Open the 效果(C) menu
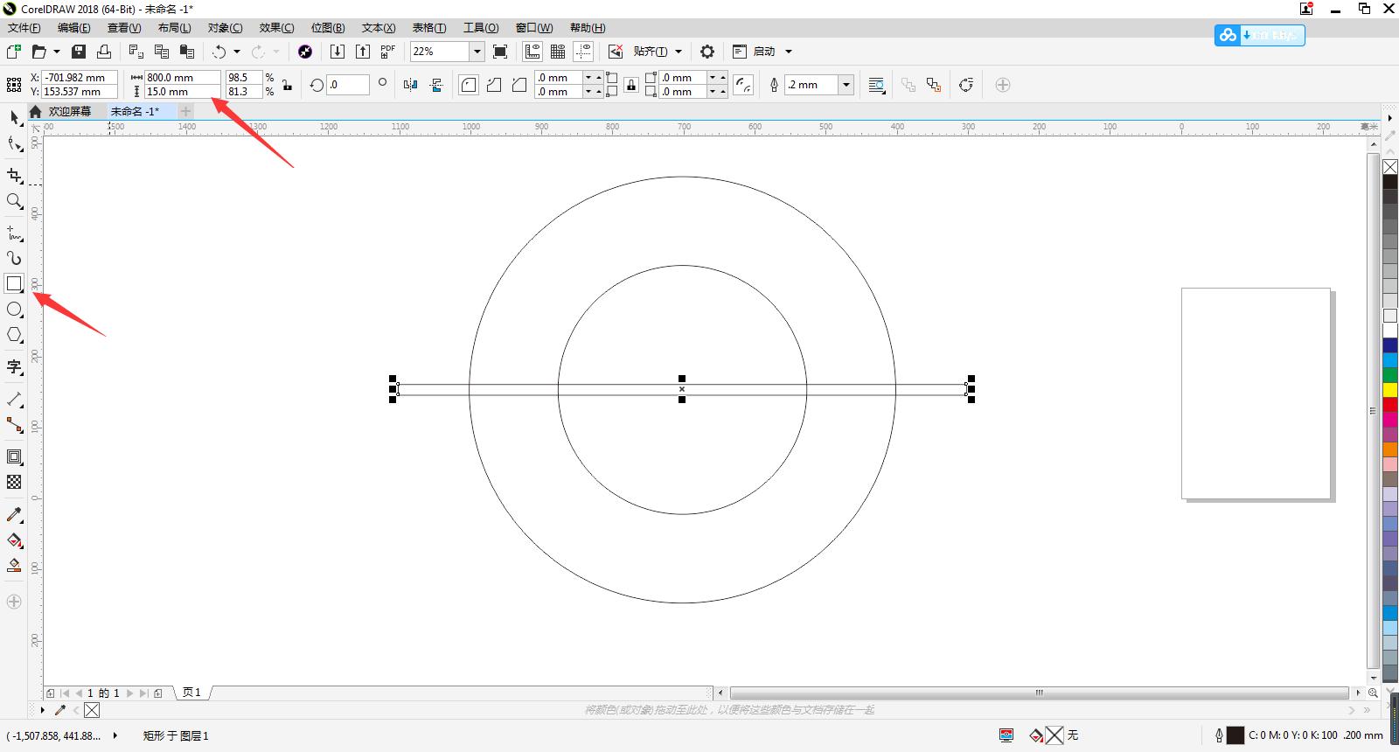This screenshot has height=752, width=1399. (276, 28)
